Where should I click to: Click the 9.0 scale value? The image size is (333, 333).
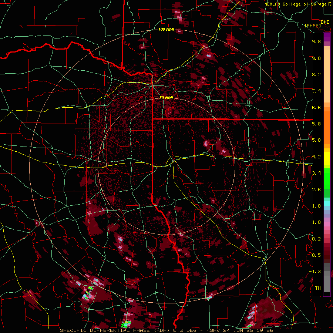pyautogui.click(x=316, y=58)
